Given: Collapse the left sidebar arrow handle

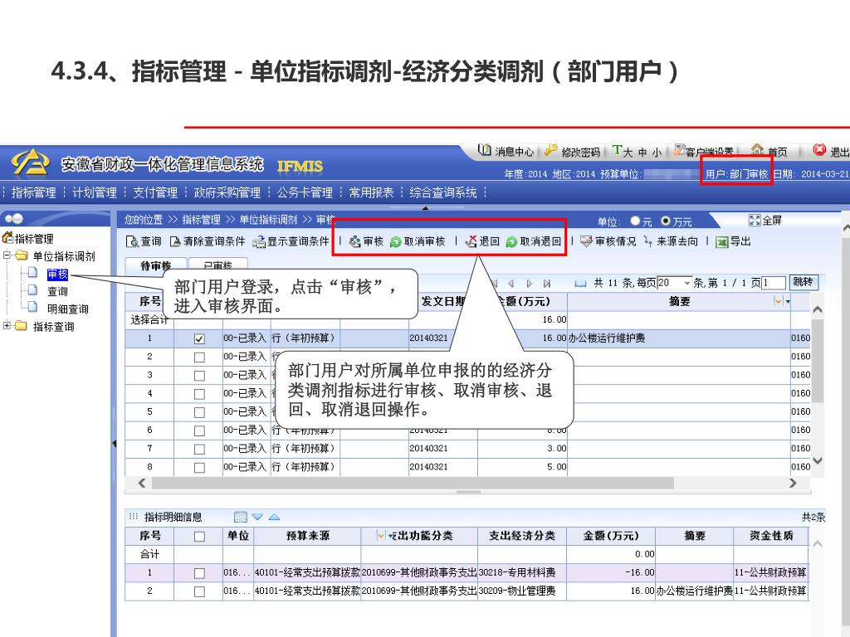Looking at the screenshot, I should tap(114, 445).
